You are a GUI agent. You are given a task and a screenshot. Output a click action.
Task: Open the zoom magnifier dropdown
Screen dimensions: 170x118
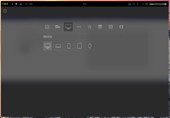coord(26,4)
